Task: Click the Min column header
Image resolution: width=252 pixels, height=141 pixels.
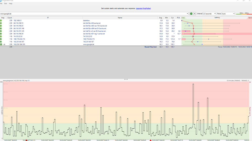Action: point(166,18)
